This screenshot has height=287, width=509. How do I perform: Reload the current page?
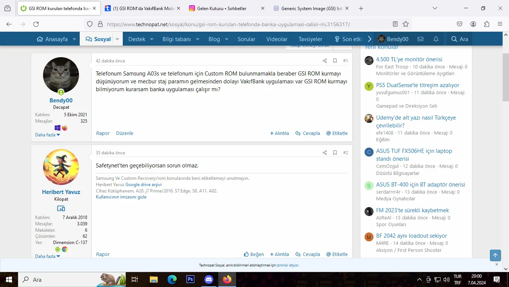(36, 24)
